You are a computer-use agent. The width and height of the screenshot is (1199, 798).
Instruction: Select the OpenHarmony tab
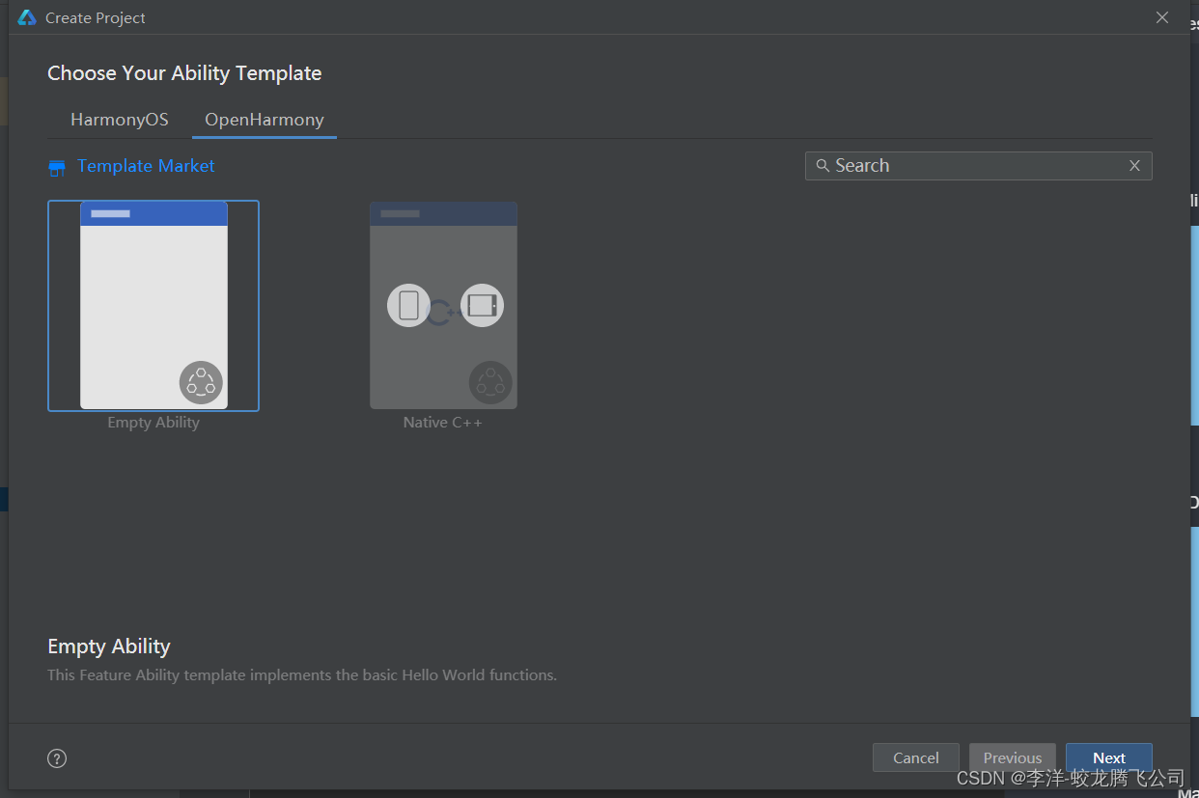[265, 120]
